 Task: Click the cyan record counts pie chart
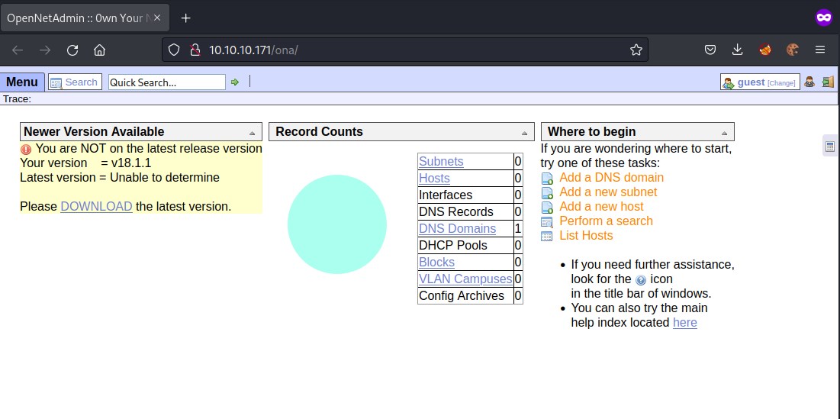coord(336,224)
